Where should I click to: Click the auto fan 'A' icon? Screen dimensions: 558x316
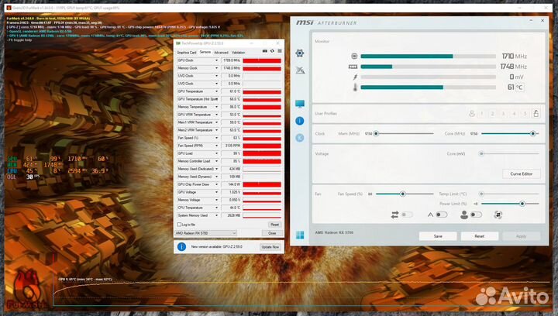430,215
